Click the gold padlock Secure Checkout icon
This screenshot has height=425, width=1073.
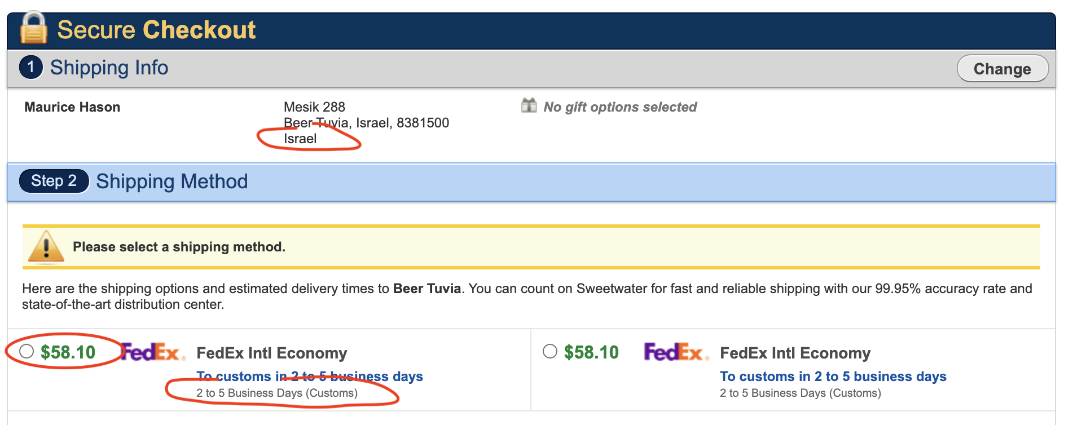pyautogui.click(x=34, y=27)
